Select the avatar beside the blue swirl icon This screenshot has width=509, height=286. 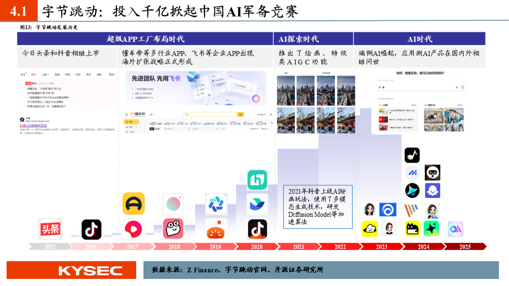coord(370,210)
